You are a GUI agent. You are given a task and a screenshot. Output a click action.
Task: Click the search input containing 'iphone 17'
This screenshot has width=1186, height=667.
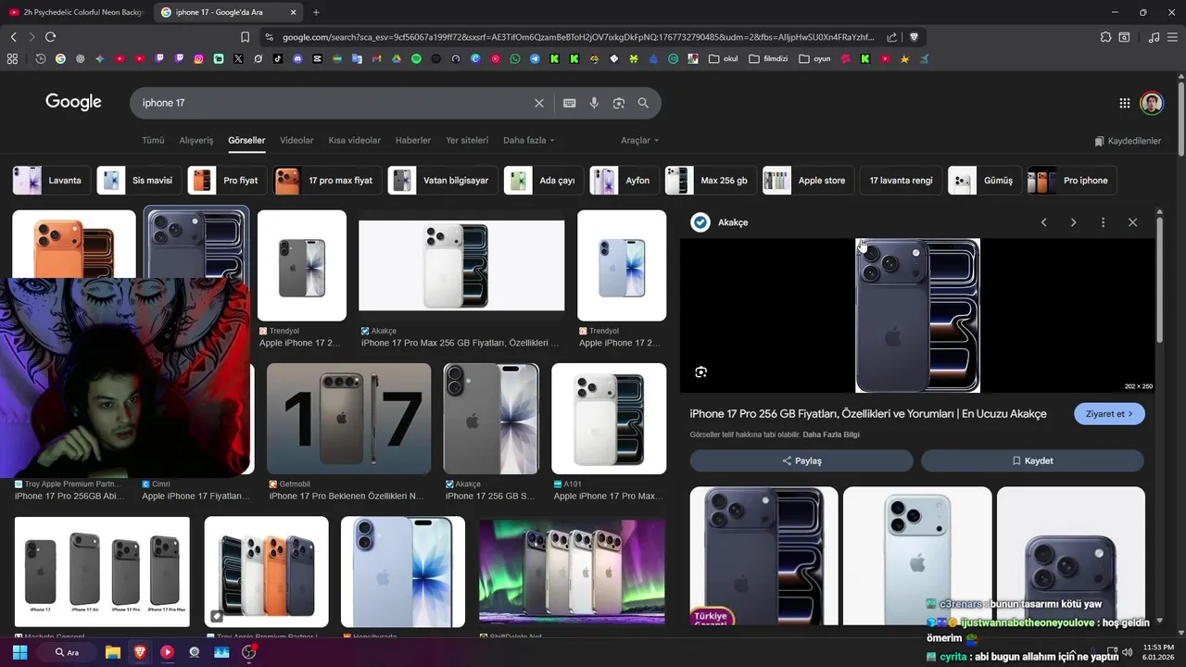coord(334,103)
